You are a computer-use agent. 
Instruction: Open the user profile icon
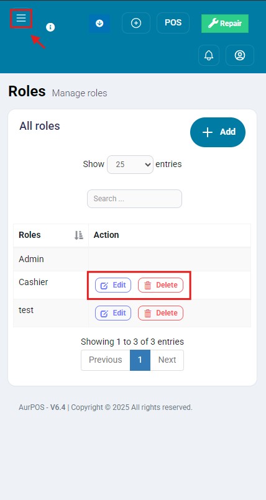(240, 55)
